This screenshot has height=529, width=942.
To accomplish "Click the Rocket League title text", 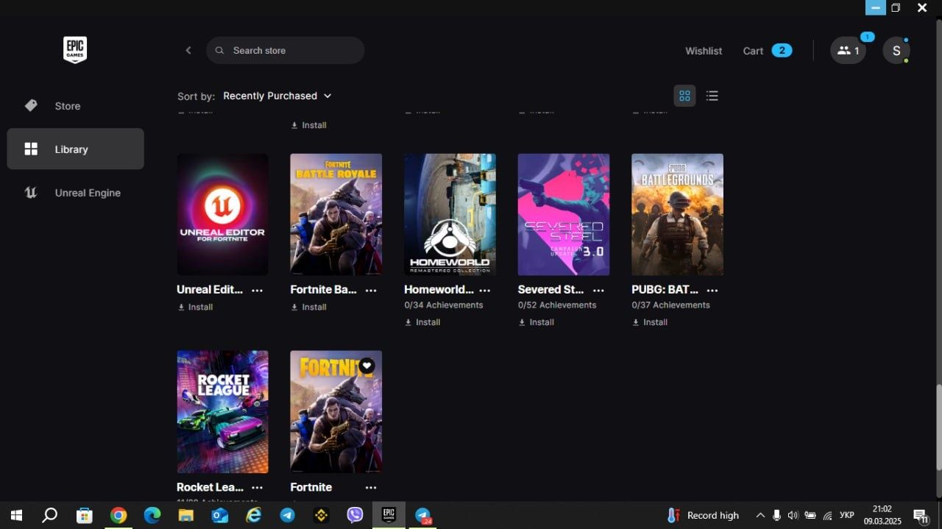I will [210, 487].
